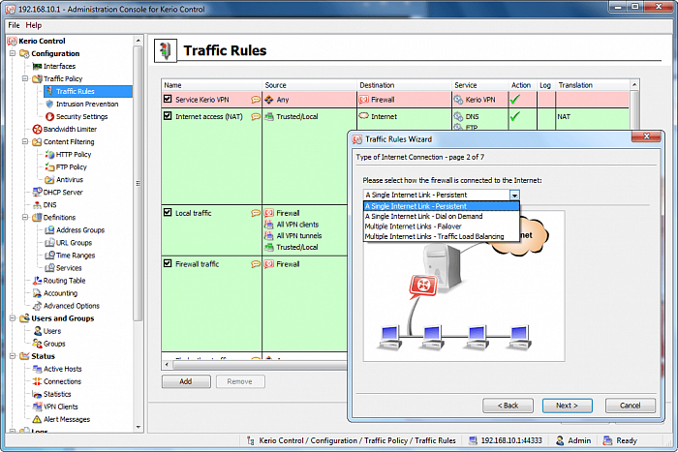Click the Services icon under Definitions

coord(49,268)
